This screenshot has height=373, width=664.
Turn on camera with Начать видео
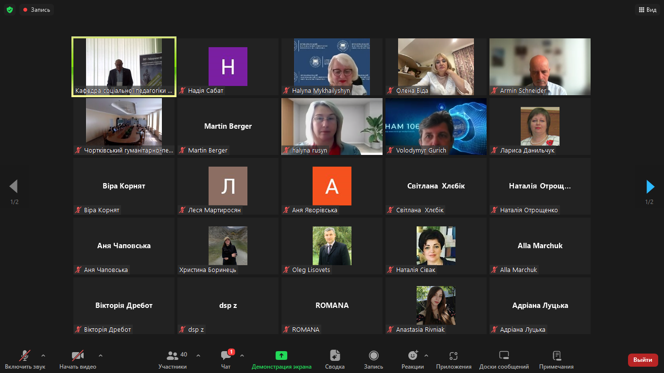pos(78,360)
